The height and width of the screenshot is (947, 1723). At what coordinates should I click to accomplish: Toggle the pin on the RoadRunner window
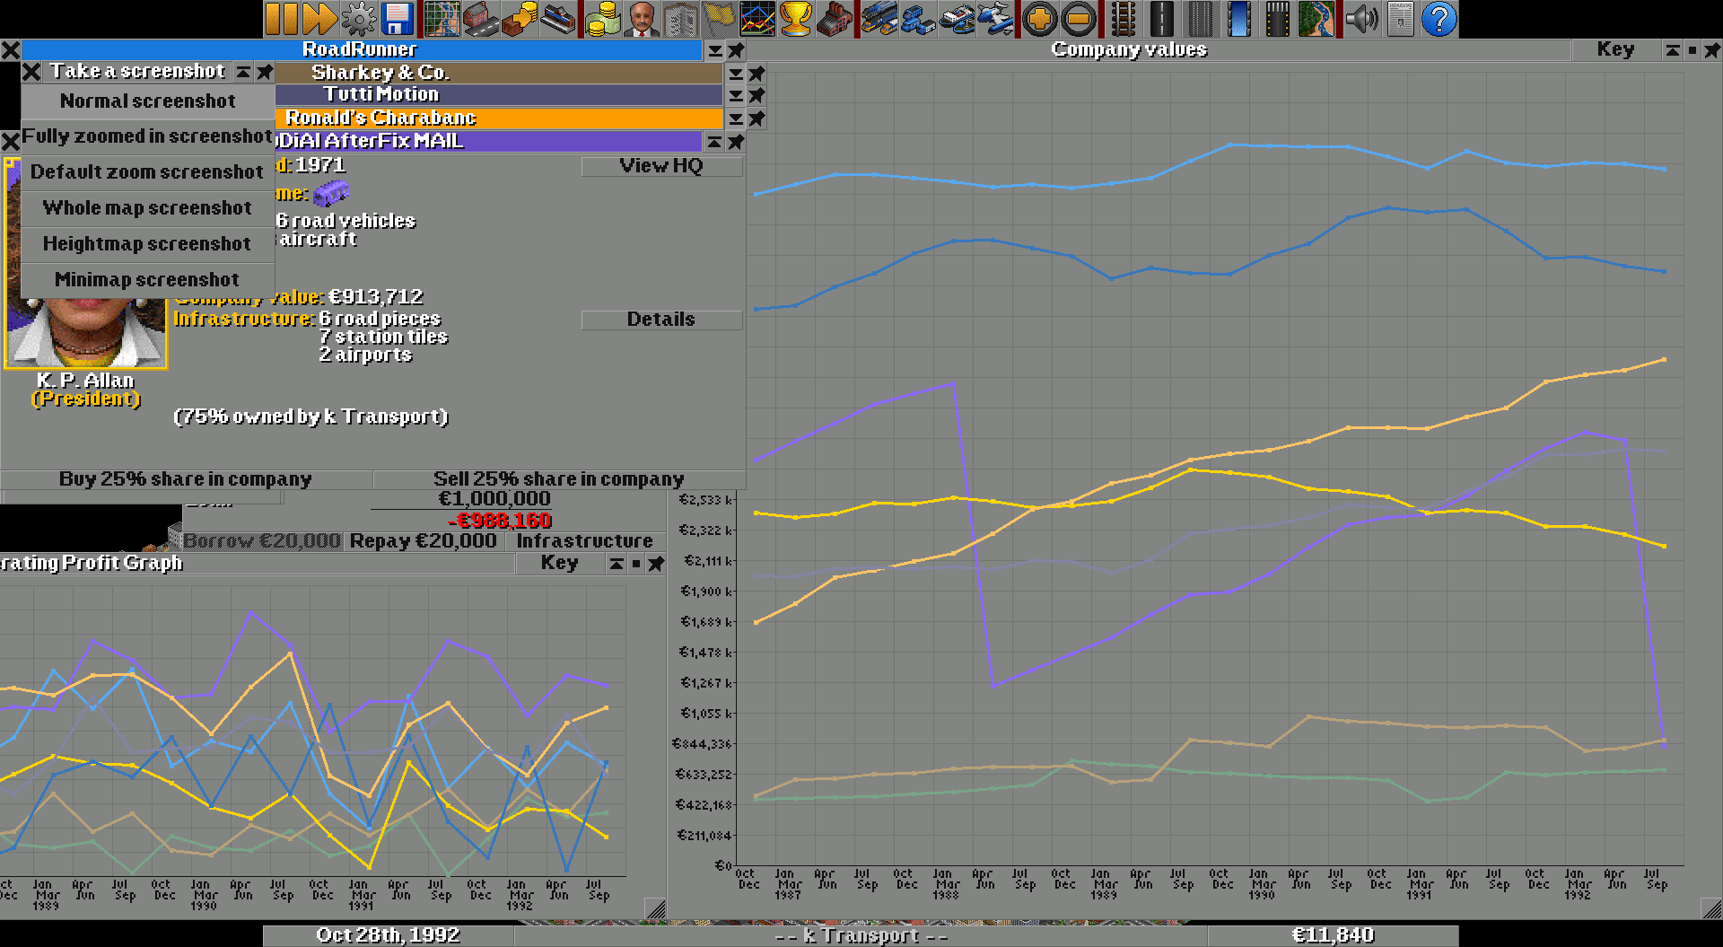tap(736, 50)
